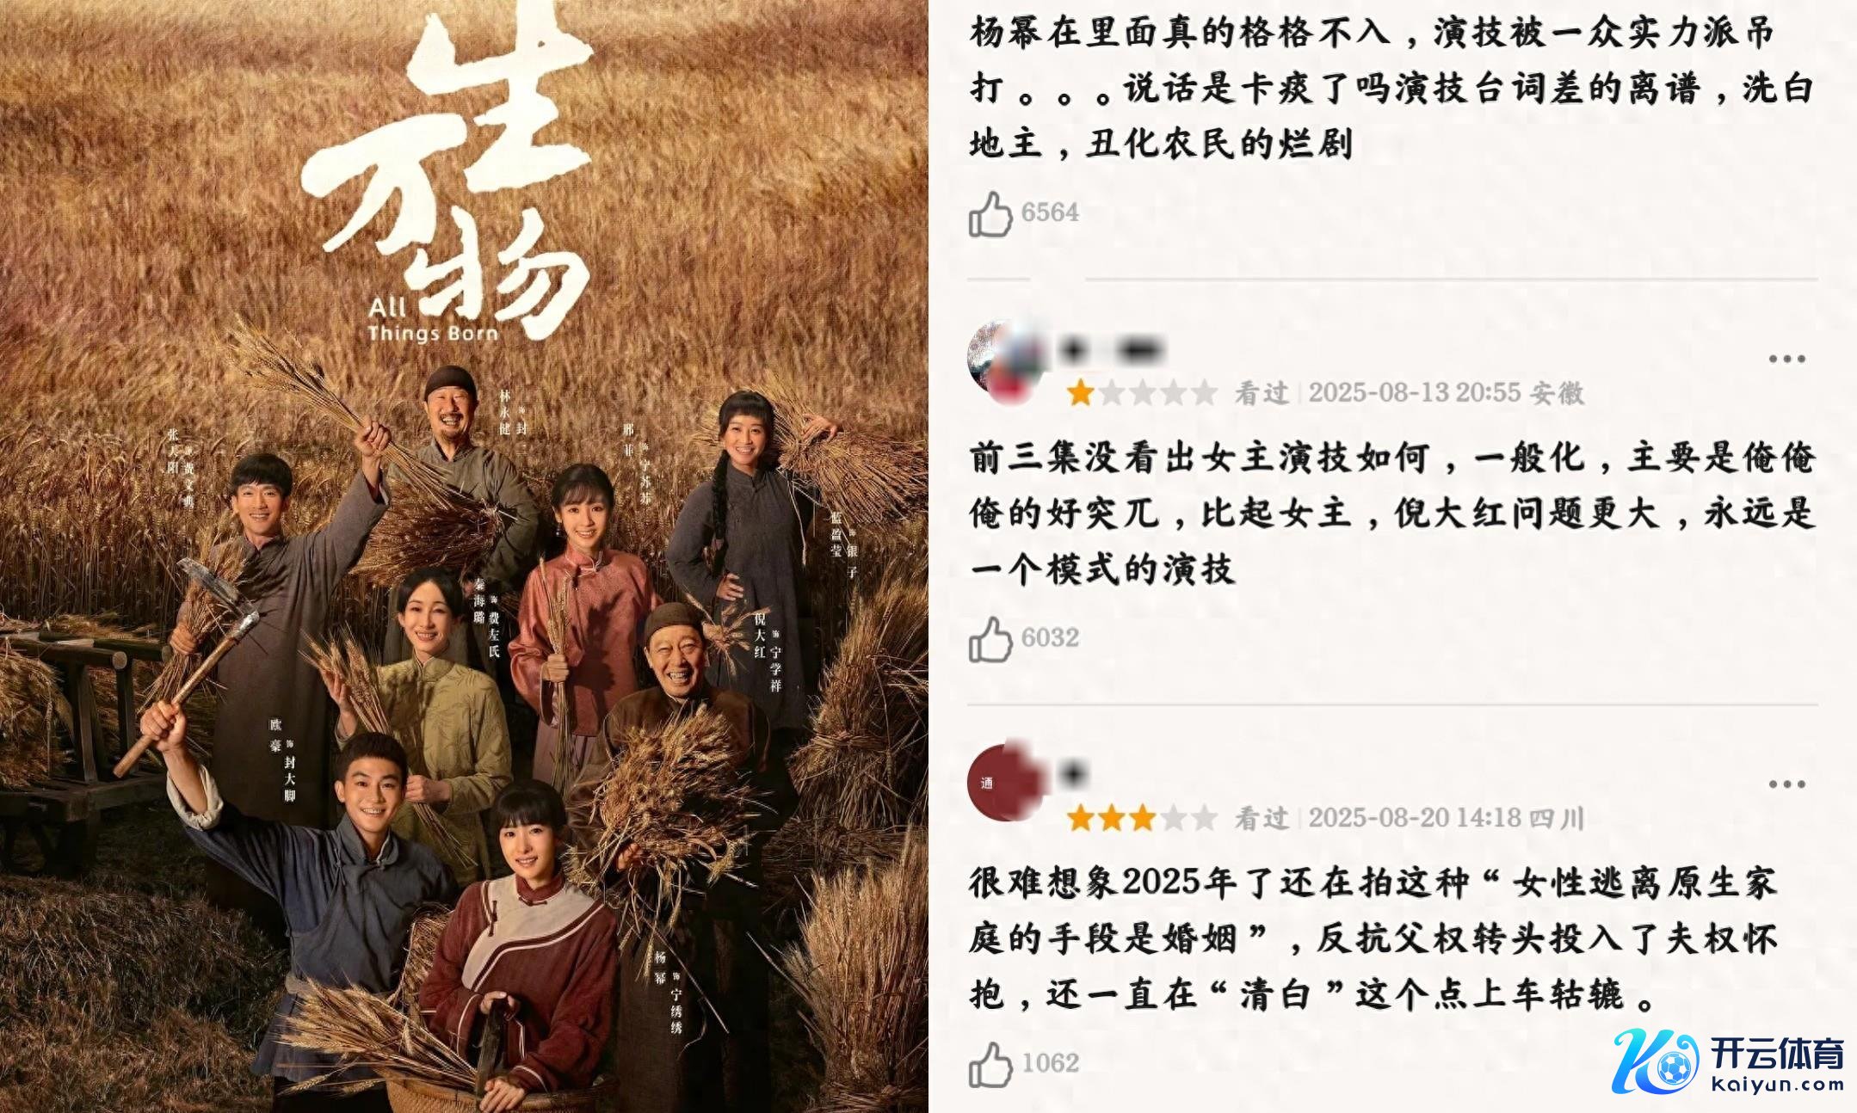The height and width of the screenshot is (1113, 1857).
Task: Click the 2025-08-20 14:18 timestamp
Action: (1415, 818)
